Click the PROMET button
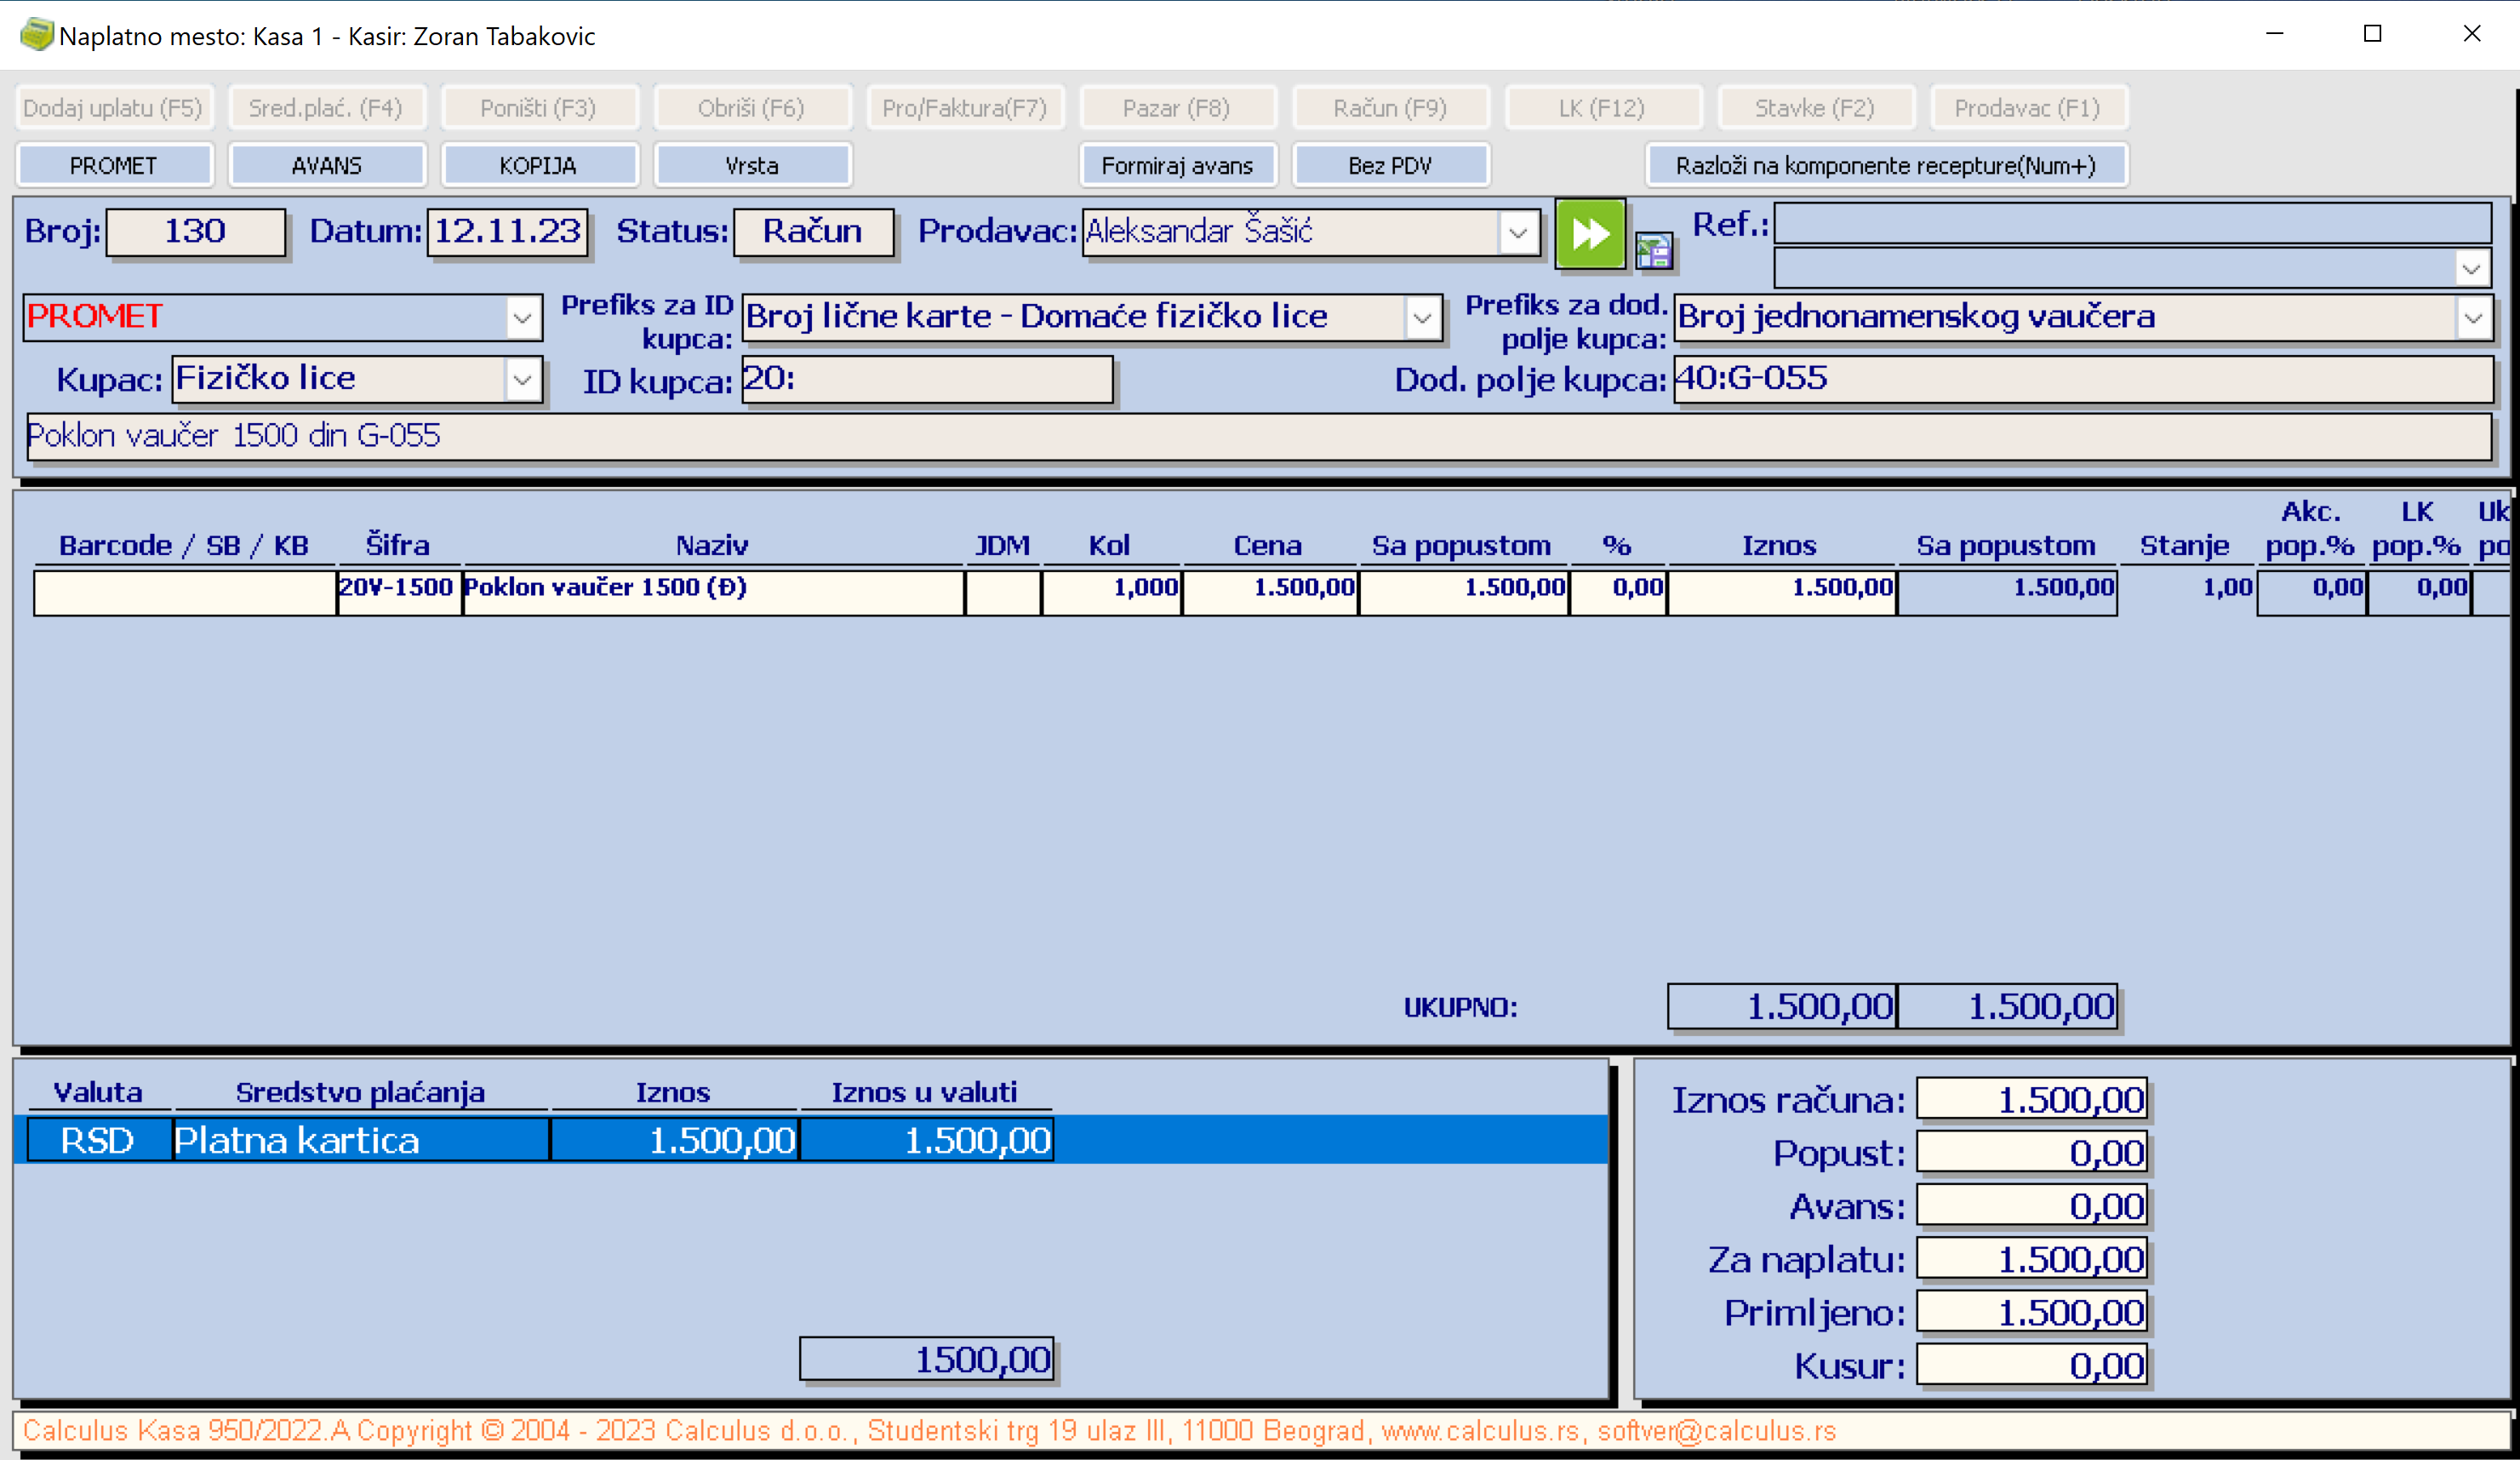The height and width of the screenshot is (1460, 2520). [114, 165]
